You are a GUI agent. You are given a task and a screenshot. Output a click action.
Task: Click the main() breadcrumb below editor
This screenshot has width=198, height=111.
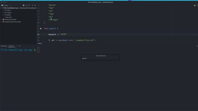tap(40, 43)
